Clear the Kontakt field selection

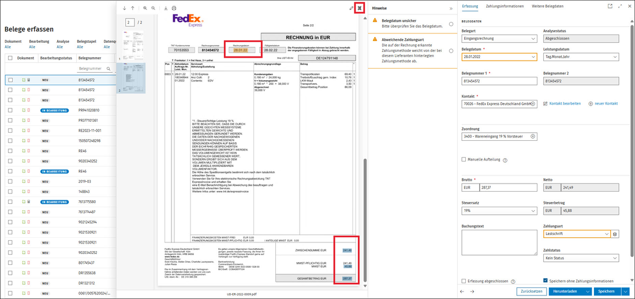533,104
